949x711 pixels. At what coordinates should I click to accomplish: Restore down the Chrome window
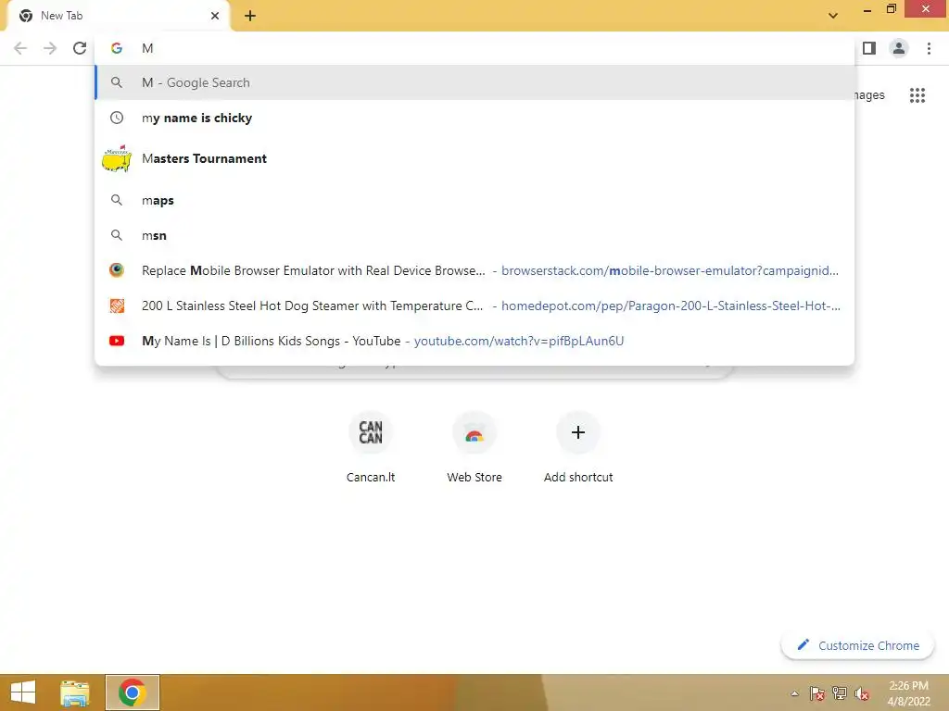[891, 9]
